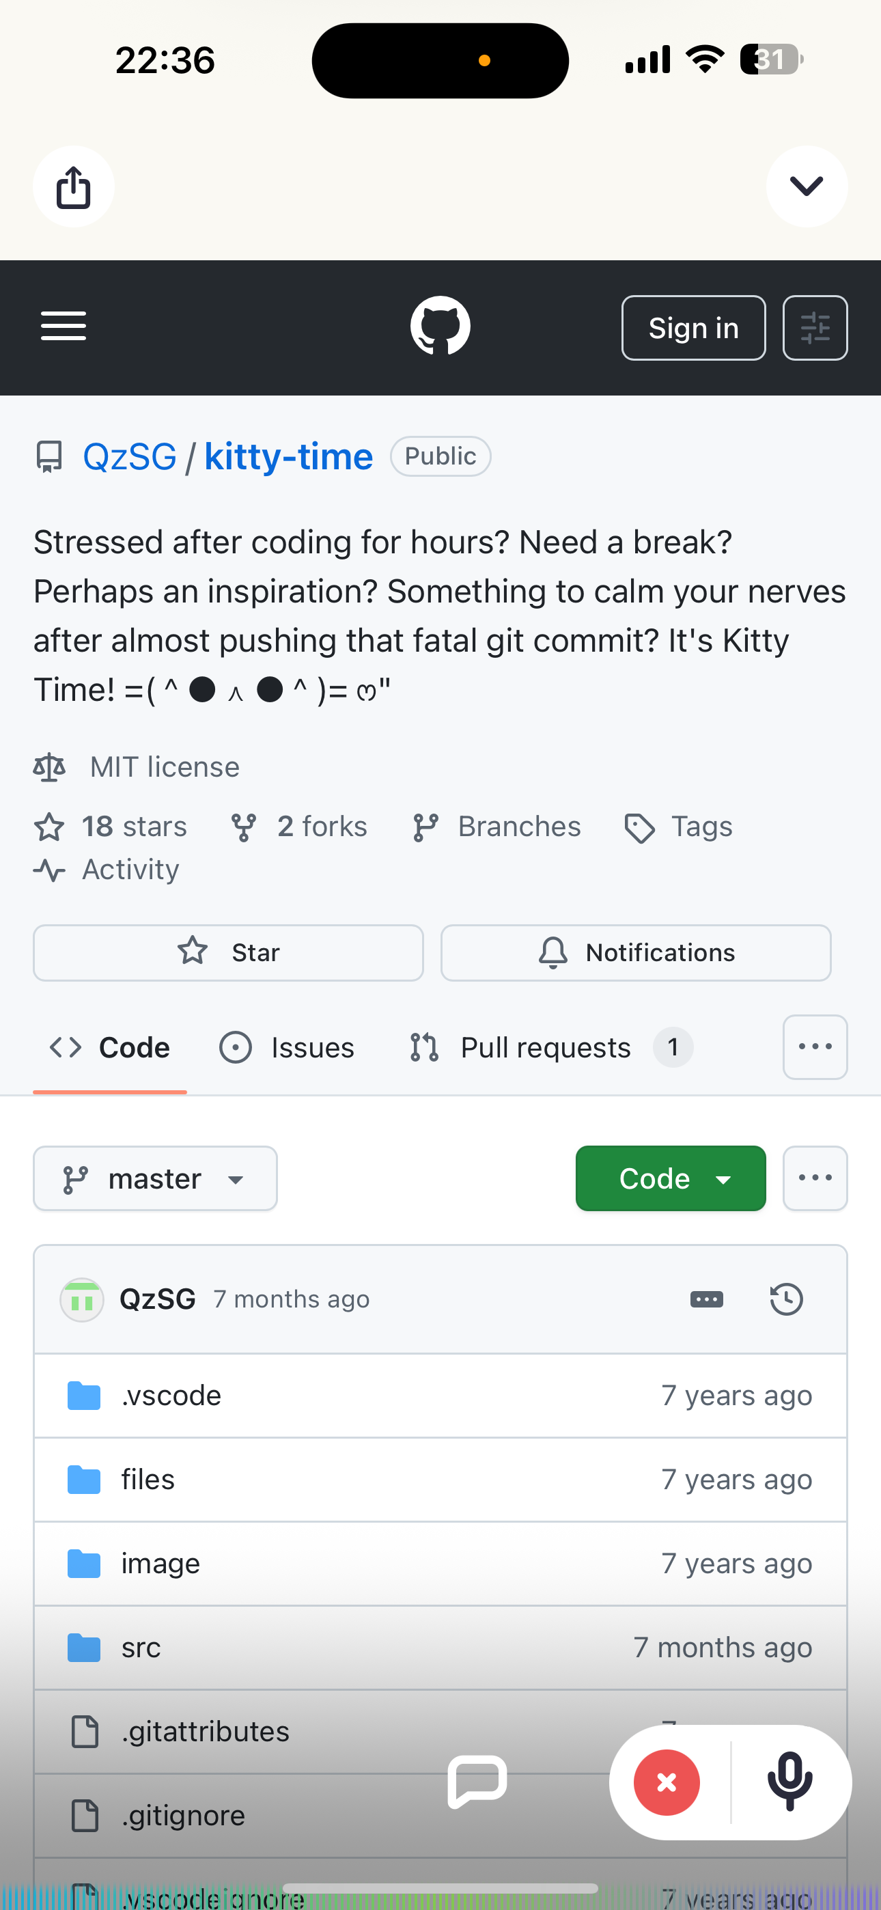Image resolution: width=881 pixels, height=1910 pixels.
Task: Expand the green Code dropdown
Action: click(671, 1179)
